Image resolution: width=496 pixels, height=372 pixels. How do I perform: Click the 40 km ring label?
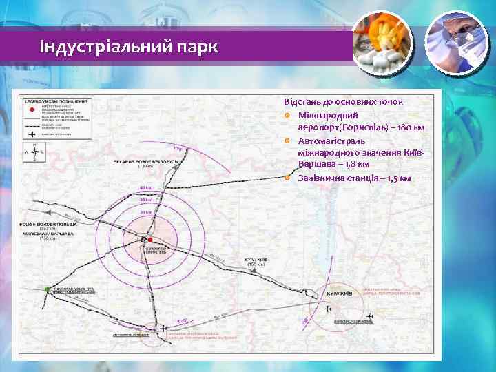click(x=146, y=188)
